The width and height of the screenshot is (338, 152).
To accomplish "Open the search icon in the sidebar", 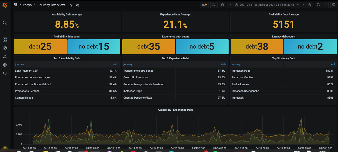I will pos(5,23).
